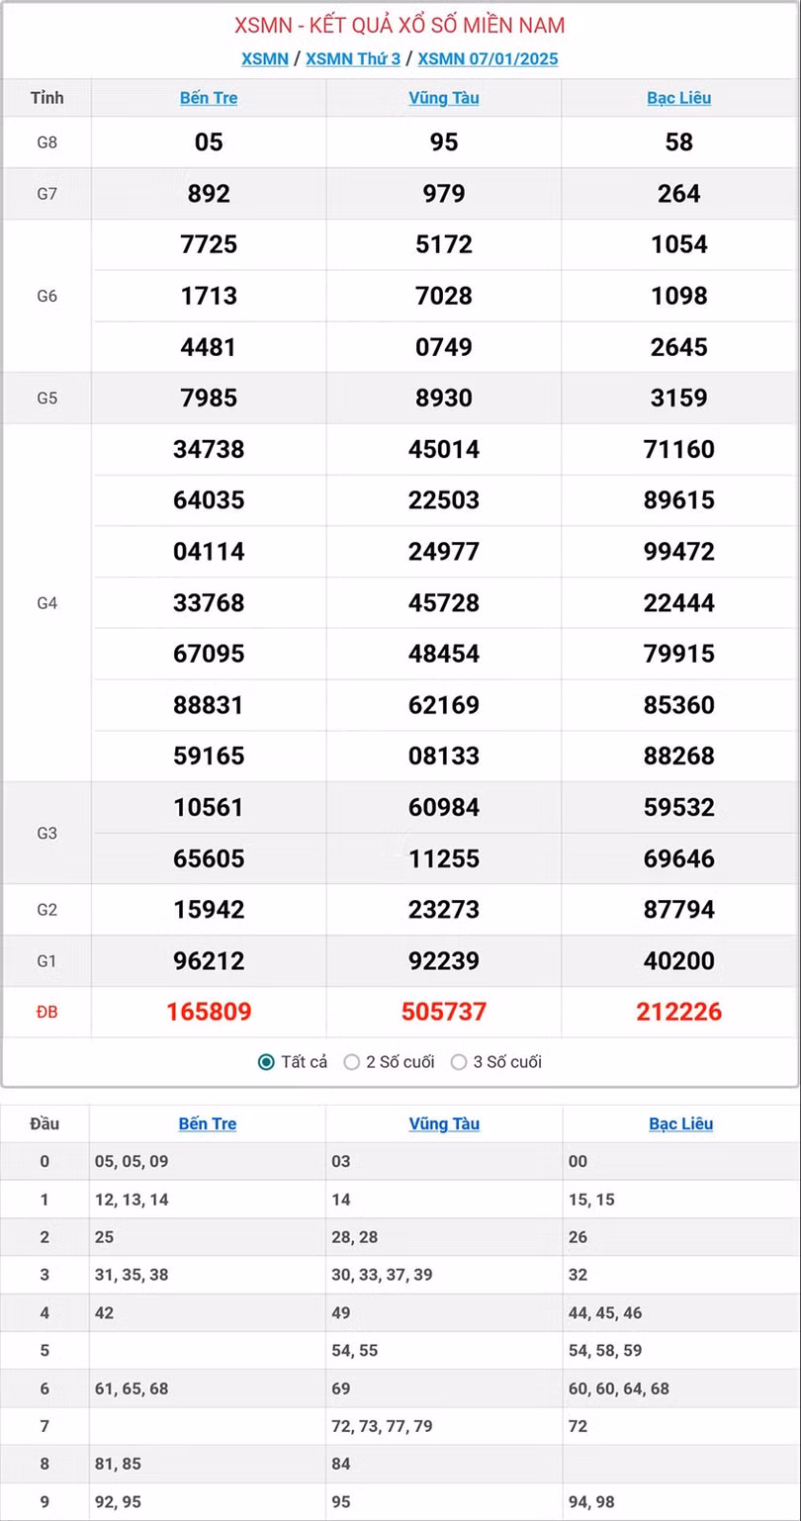Open the XSMN breadcrumb link
Screen dimensions: 801x1521
click(265, 58)
